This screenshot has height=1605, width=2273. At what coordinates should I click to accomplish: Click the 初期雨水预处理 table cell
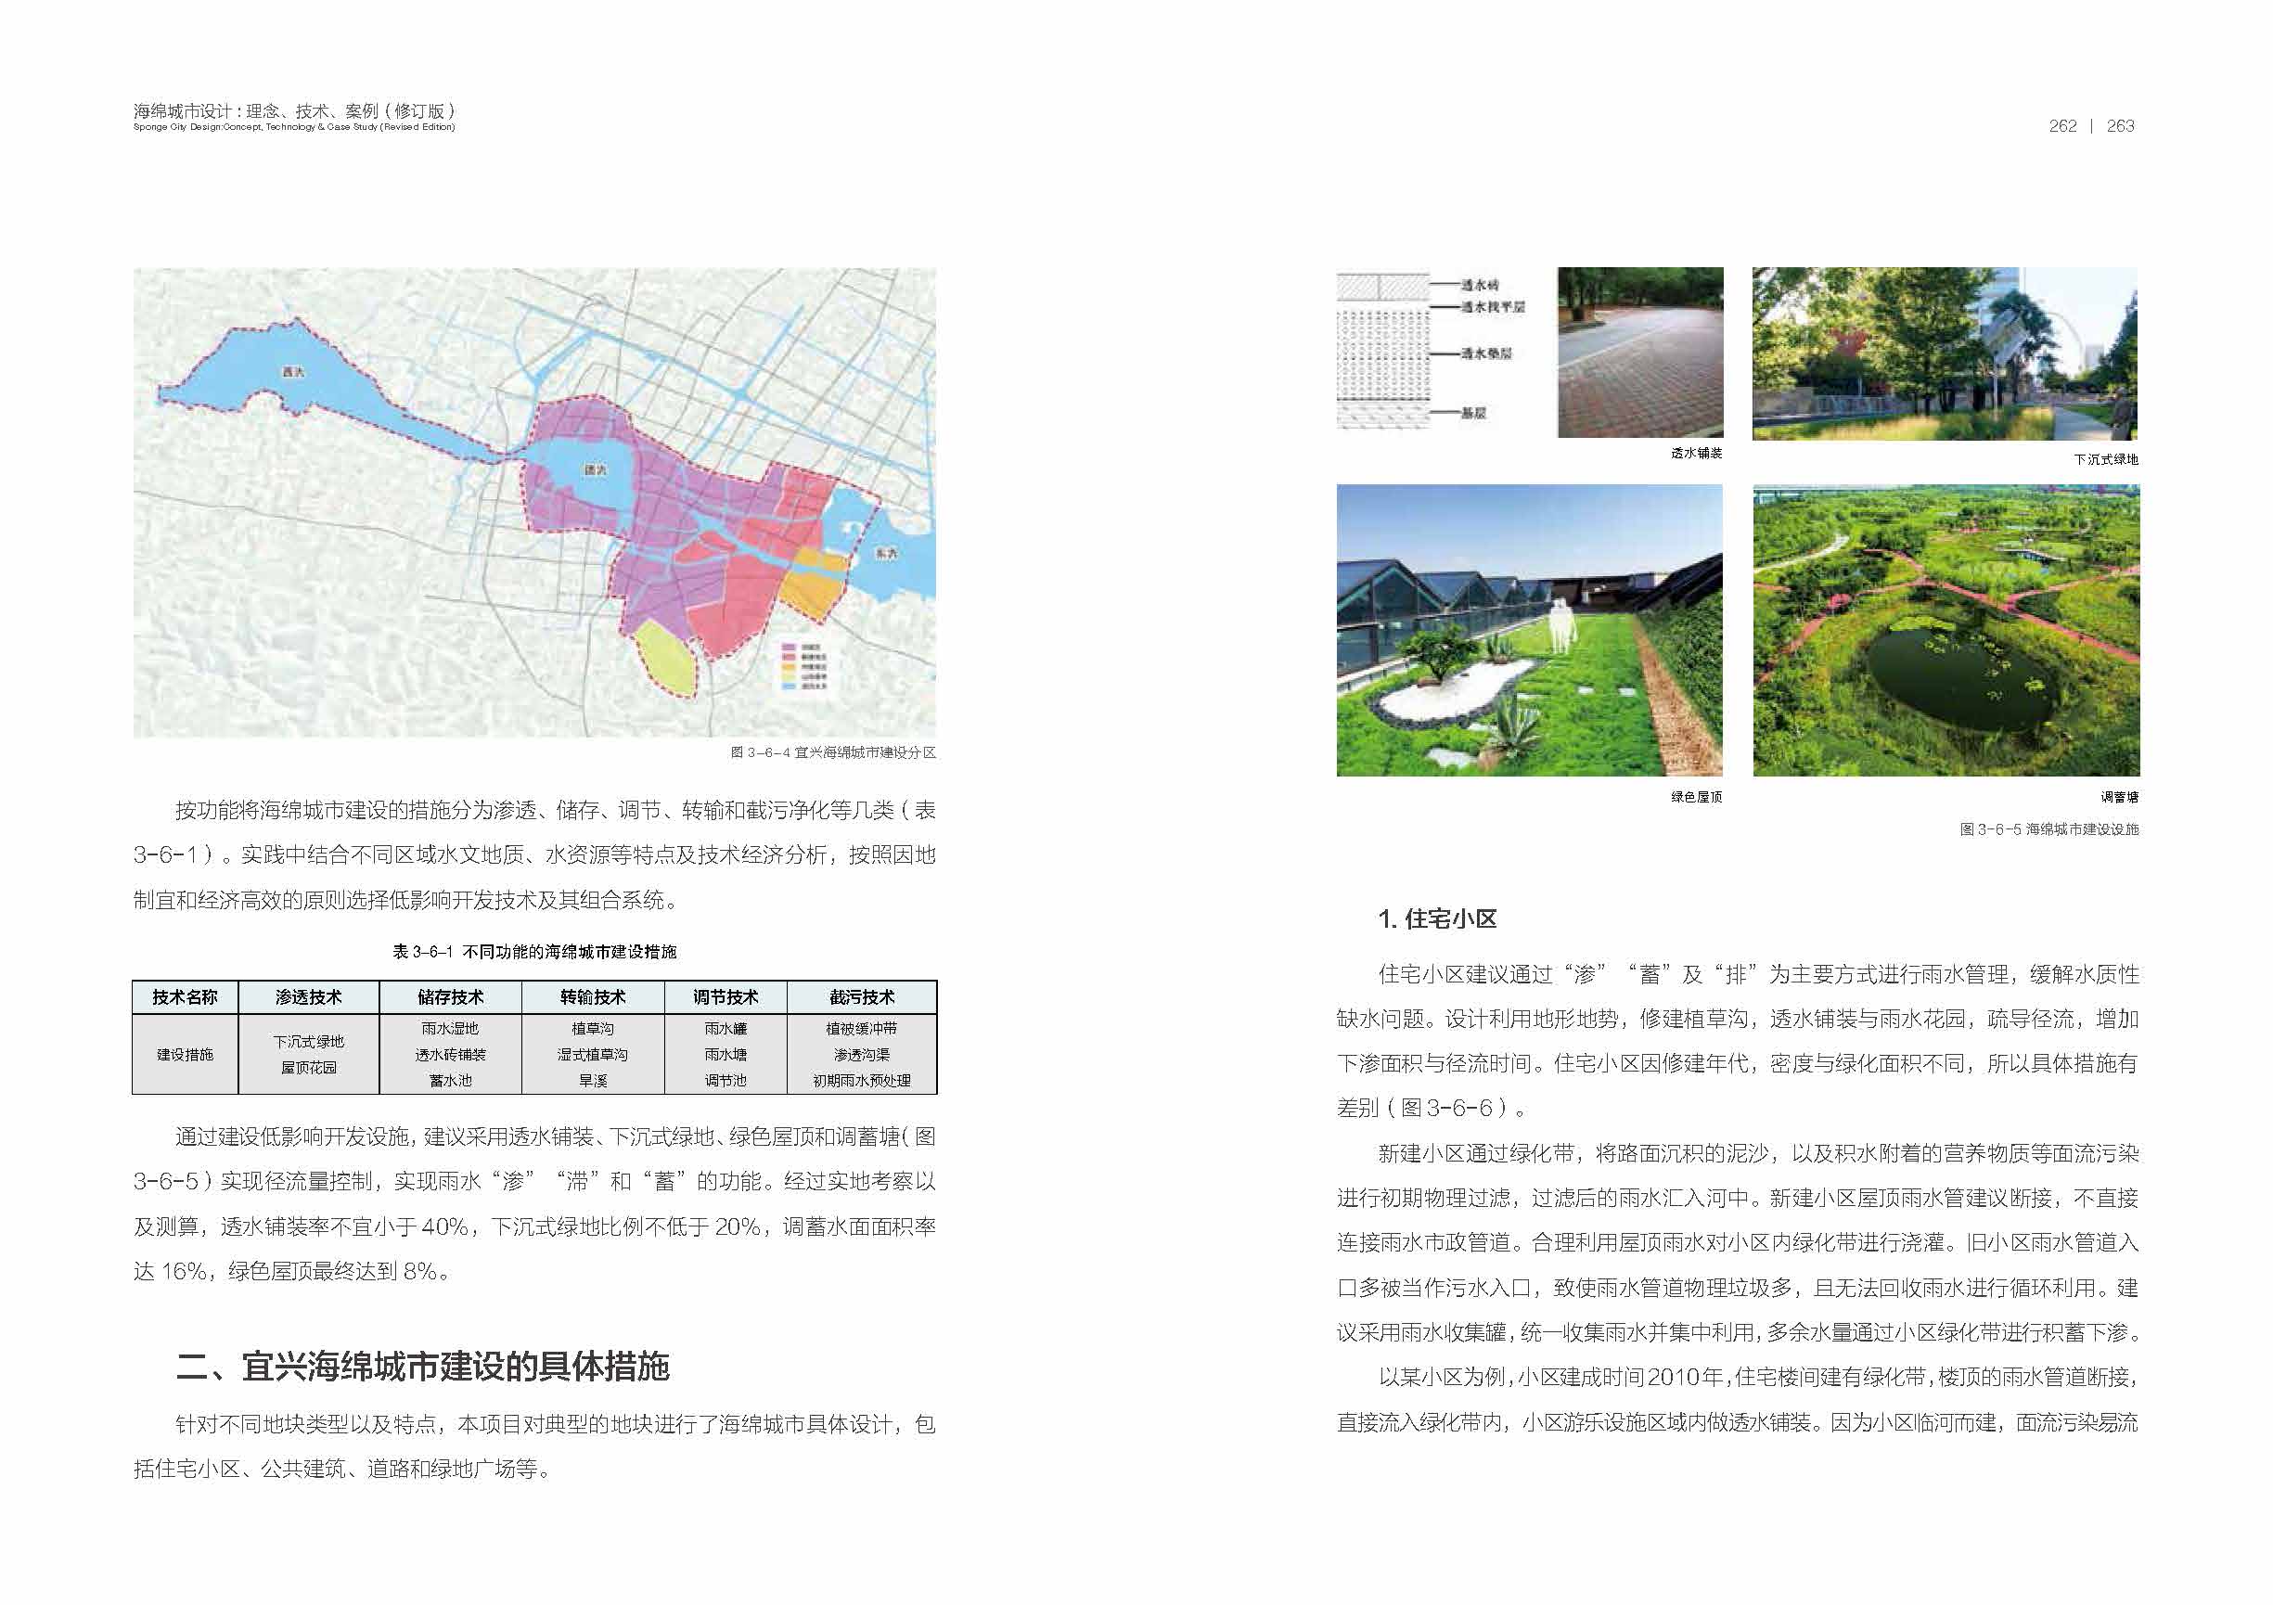tap(861, 1080)
